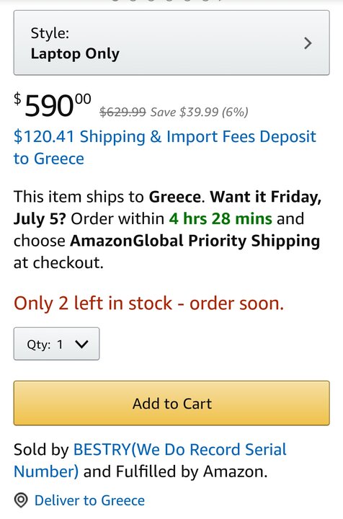Click the Add to Cart button
This screenshot has width=343, height=519.
click(171, 403)
